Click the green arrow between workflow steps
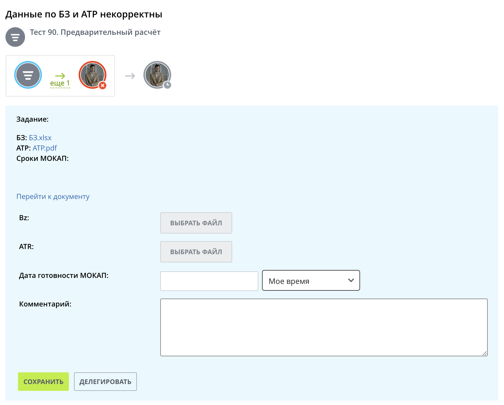504x405 pixels. pos(60,76)
